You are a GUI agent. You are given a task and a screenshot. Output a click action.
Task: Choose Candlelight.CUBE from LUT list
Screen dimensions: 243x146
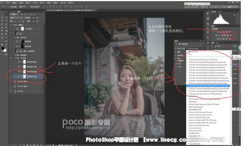(195, 110)
